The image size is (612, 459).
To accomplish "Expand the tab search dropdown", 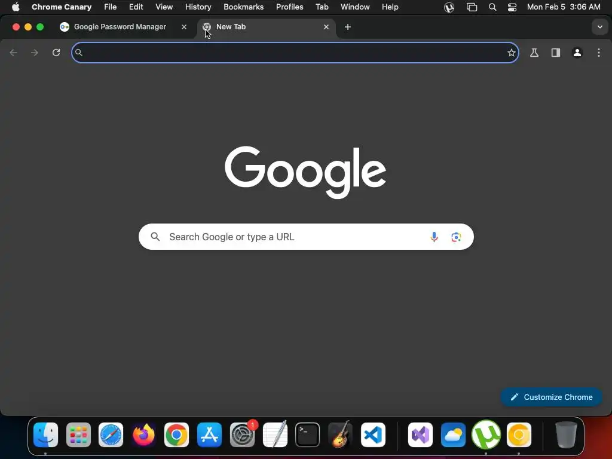I will [600, 27].
